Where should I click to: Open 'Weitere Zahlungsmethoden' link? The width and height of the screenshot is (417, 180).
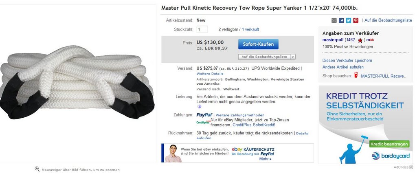point(240,115)
